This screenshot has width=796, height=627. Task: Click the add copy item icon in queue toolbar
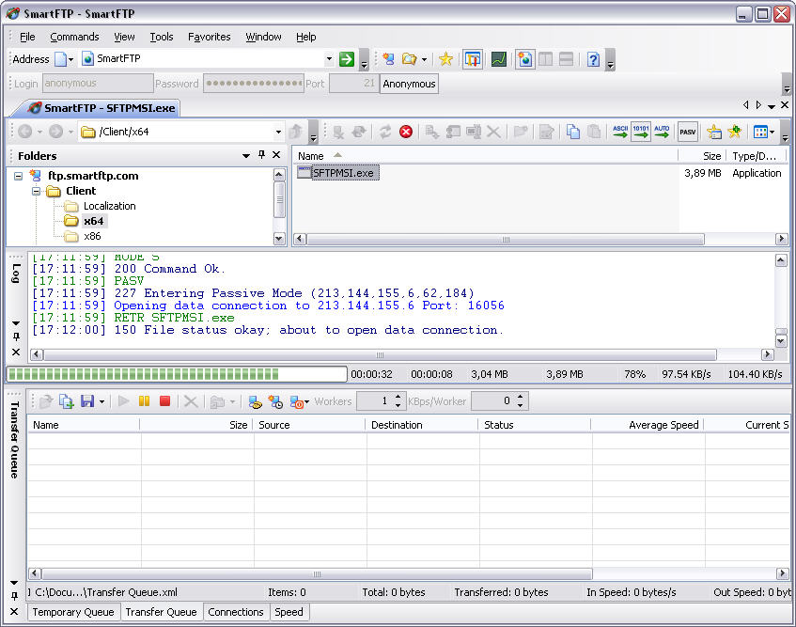coord(67,401)
